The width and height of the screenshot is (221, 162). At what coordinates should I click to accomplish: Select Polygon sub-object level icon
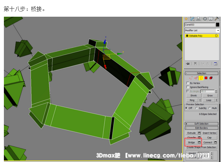tap(206, 78)
